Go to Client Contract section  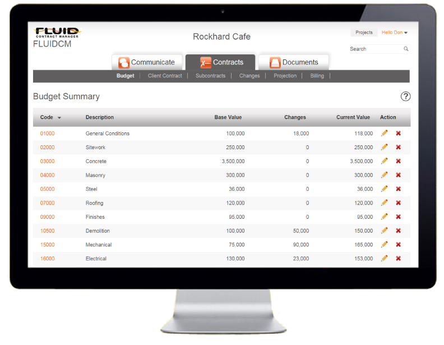tap(165, 76)
